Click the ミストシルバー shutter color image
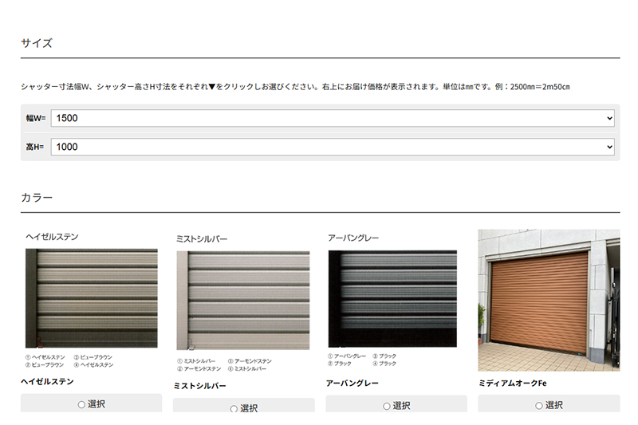The width and height of the screenshot is (638, 425). click(242, 300)
